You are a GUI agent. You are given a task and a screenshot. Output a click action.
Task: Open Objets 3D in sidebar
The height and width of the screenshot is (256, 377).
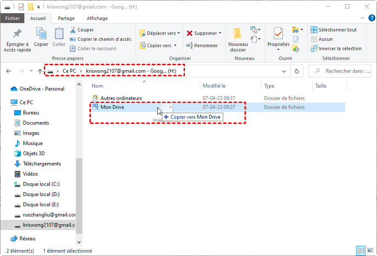[29, 154]
